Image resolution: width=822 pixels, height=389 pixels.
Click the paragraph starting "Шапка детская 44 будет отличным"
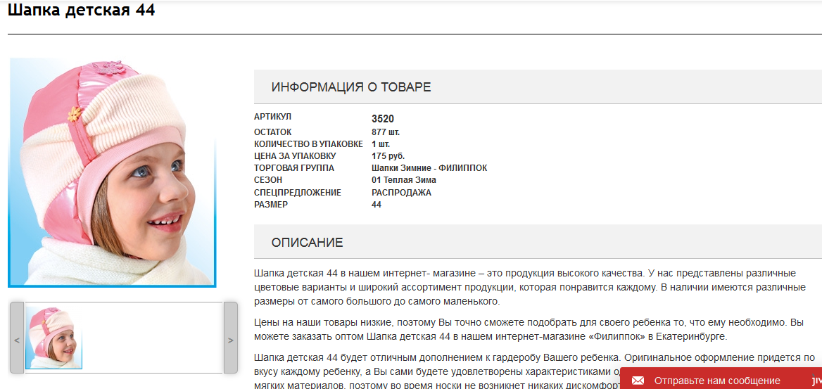[x=535, y=372]
